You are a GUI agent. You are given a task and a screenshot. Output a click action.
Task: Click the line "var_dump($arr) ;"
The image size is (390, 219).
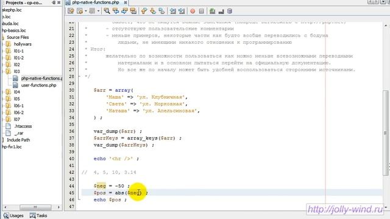click(118, 131)
